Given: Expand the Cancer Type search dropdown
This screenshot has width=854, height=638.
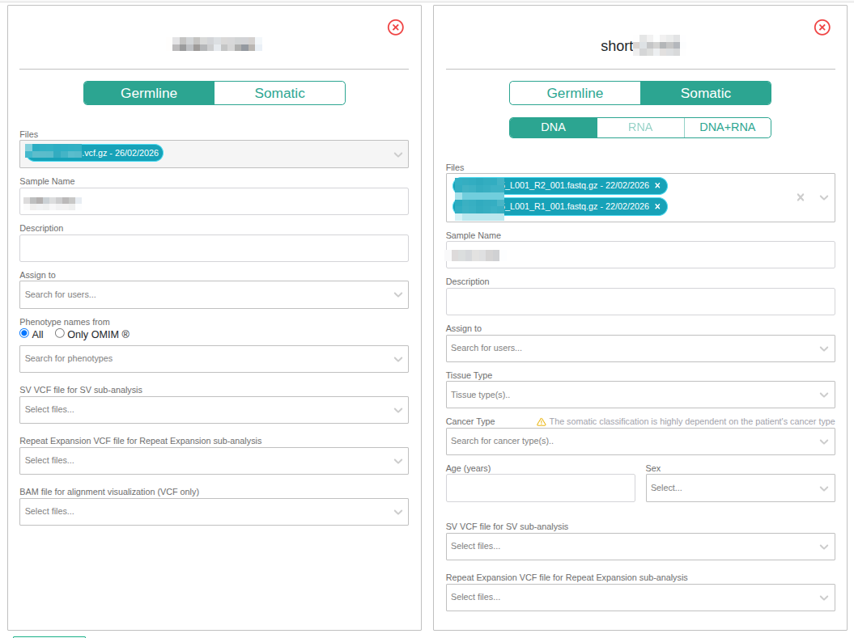Looking at the screenshot, I should click(x=639, y=442).
